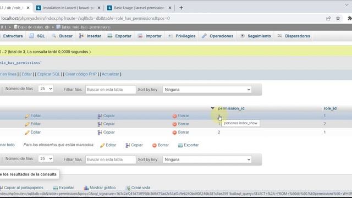
Task: Open the Importar tab
Action: [150, 36]
